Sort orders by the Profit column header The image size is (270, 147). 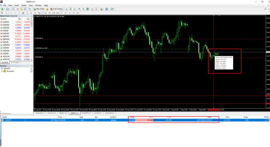[x=266, y=117]
